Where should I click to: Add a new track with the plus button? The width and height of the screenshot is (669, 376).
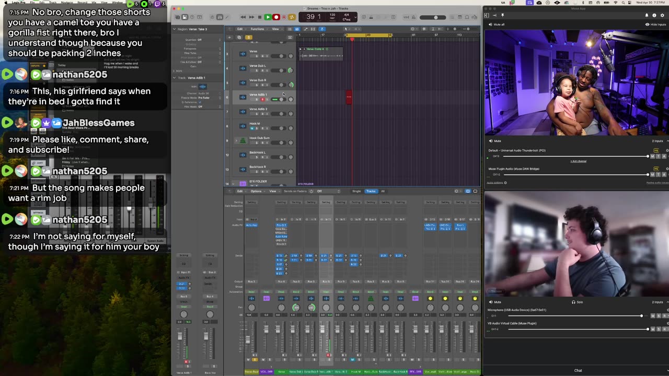229,38
